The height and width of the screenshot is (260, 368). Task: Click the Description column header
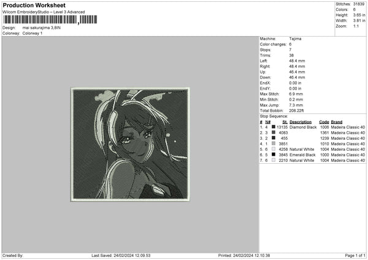301,121
